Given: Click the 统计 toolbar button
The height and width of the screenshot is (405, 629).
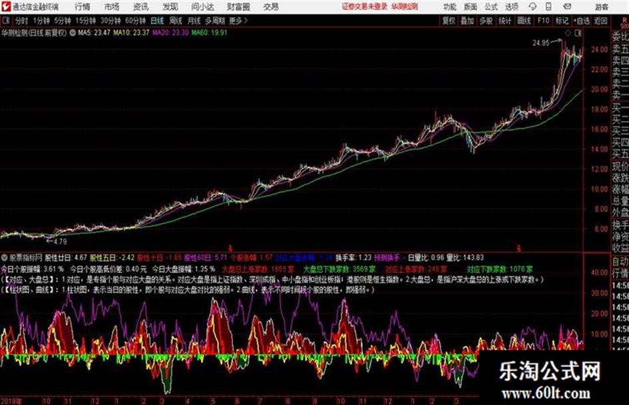Looking at the screenshot, I should pos(505,21).
